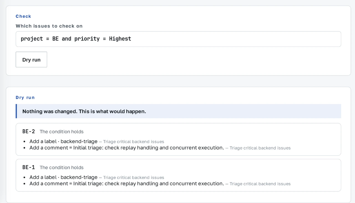The height and width of the screenshot is (203, 355).
Task: Click the 'Which issues to check on' label
Action: [49, 26]
